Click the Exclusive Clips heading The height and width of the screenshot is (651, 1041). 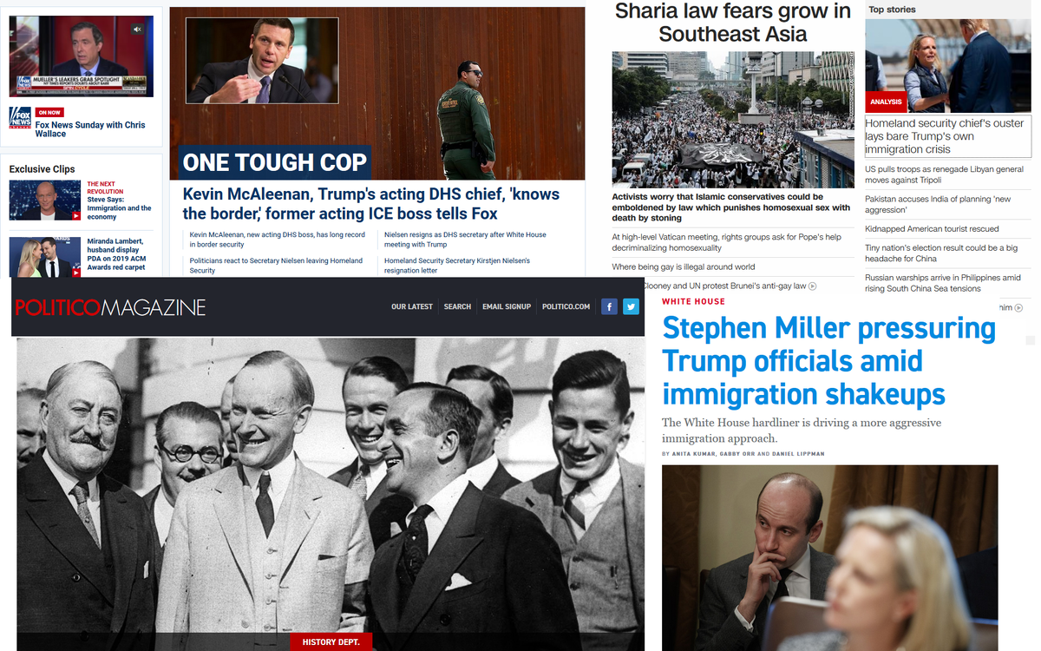point(43,169)
